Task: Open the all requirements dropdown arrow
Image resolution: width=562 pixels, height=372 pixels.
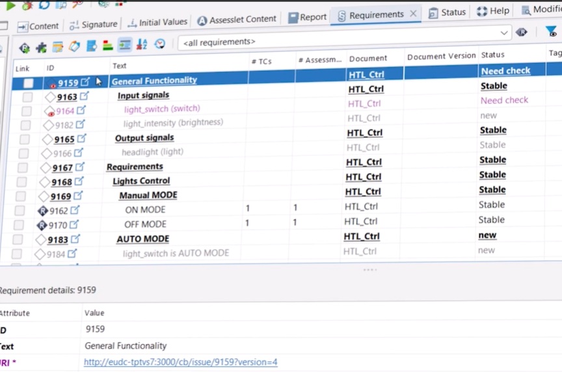Action: click(504, 33)
